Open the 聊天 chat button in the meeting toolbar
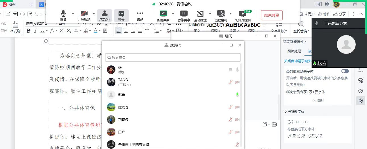This screenshot has width=367, height=149. click(121, 15)
